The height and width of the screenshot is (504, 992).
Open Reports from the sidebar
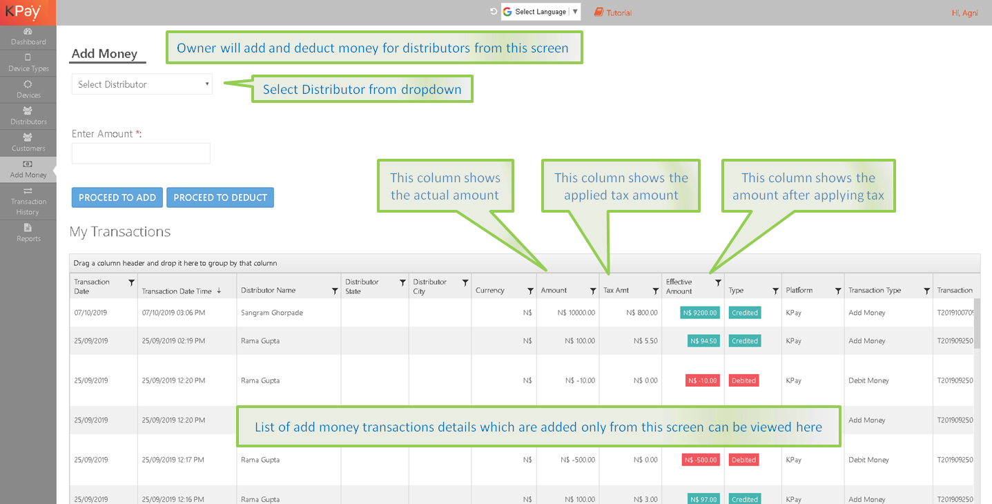tap(28, 228)
